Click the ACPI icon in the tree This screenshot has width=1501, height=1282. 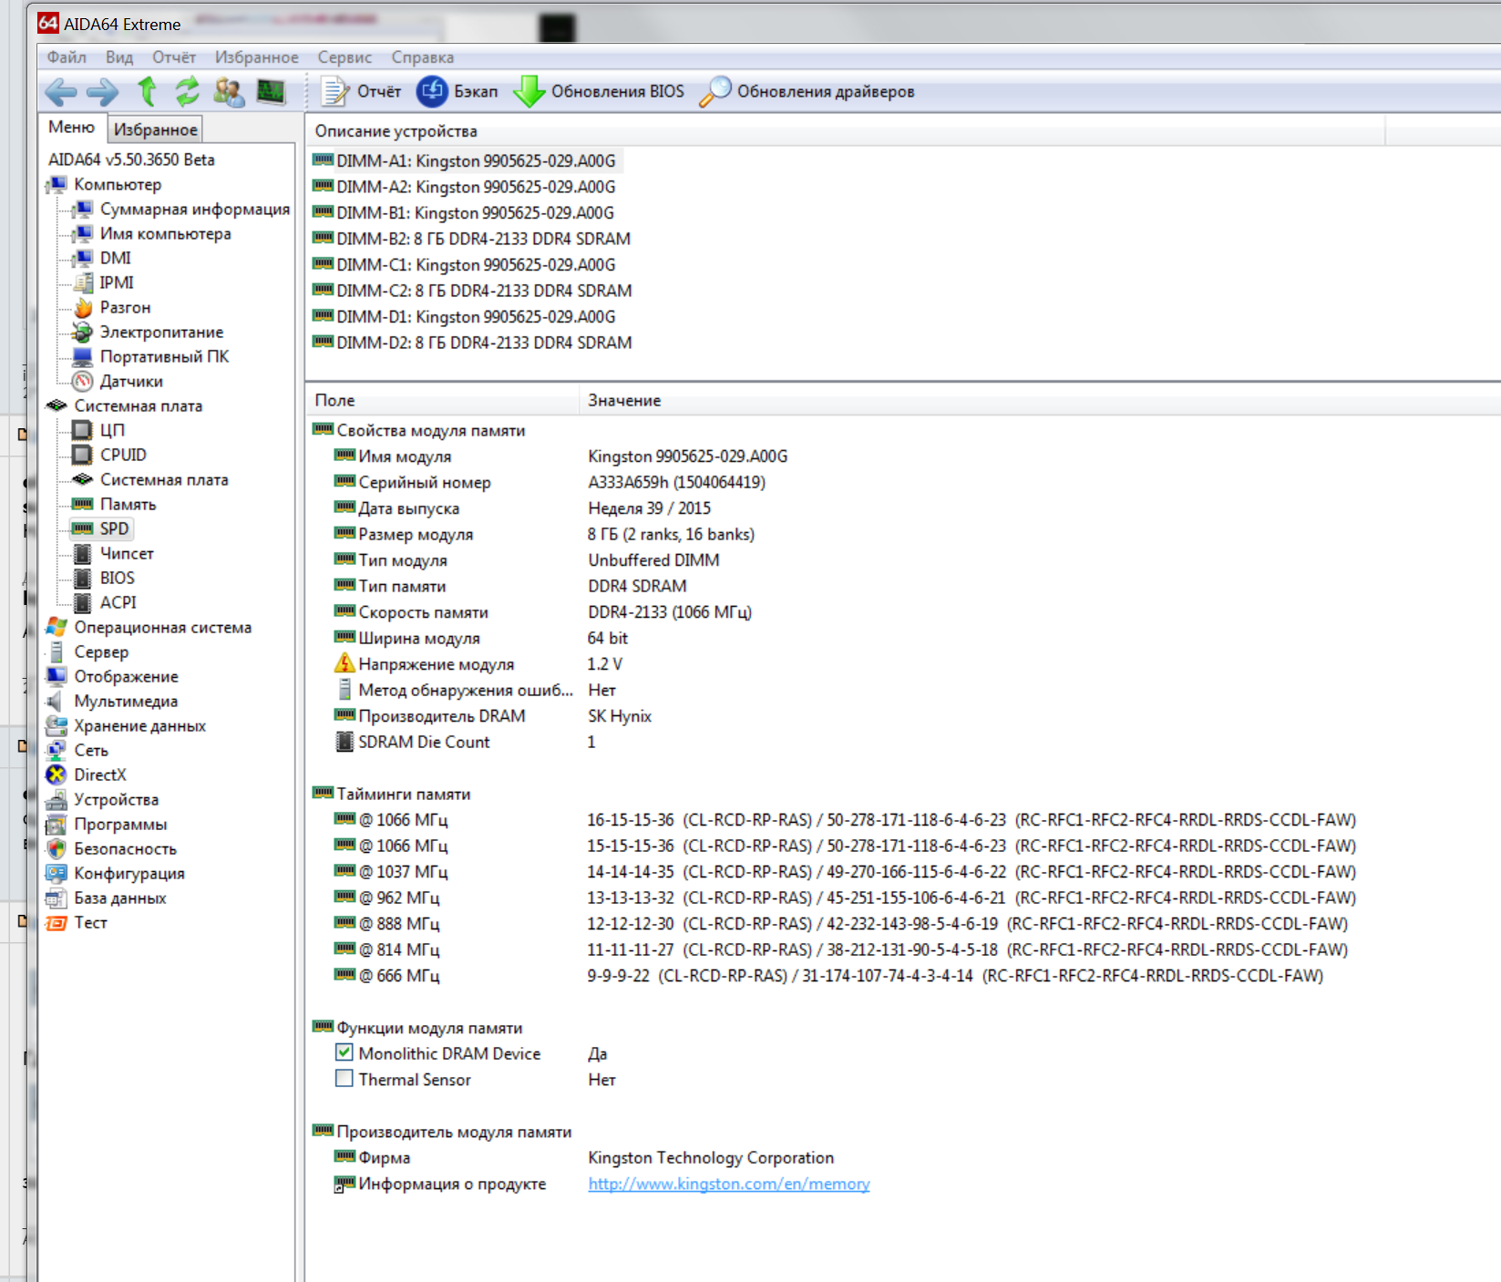coord(83,602)
